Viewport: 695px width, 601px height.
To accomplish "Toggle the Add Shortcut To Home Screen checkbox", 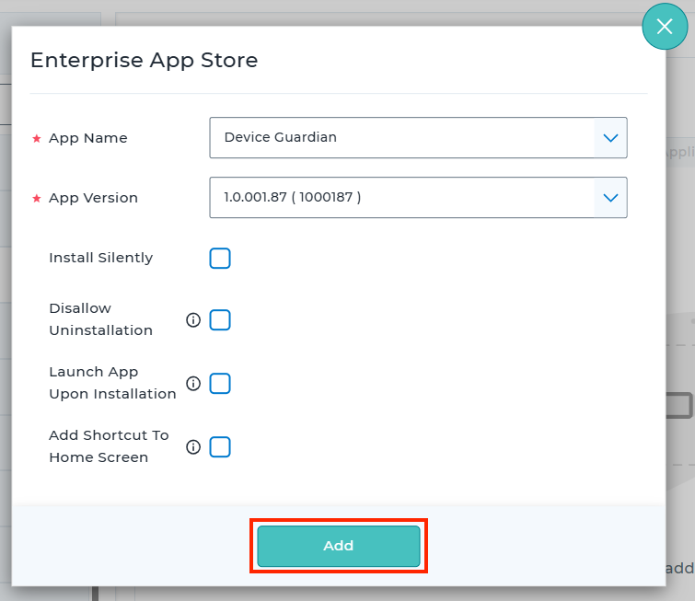I will click(220, 447).
